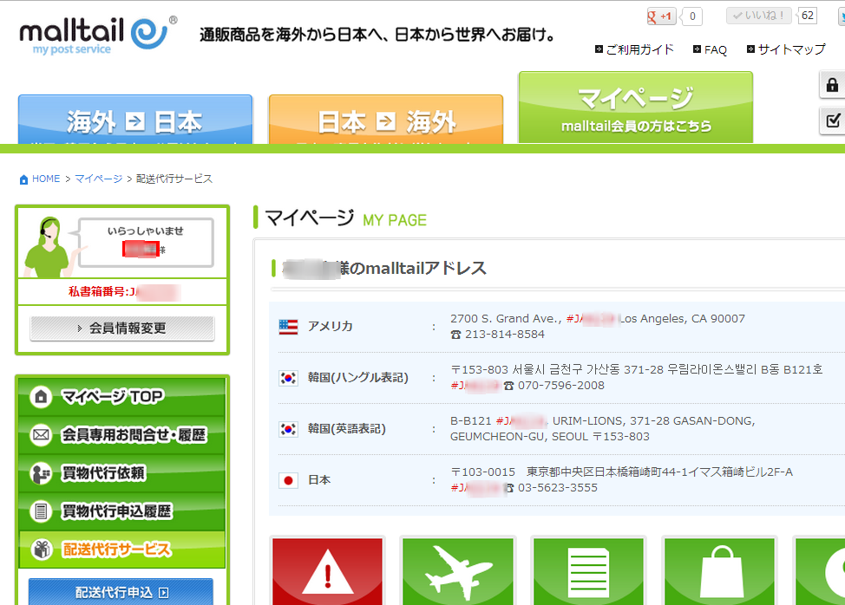Open the マイページ green tab
The height and width of the screenshot is (605, 845).
636,107
